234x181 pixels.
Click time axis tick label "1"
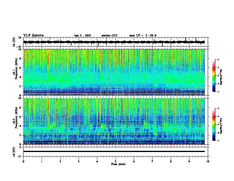coord(42,161)
